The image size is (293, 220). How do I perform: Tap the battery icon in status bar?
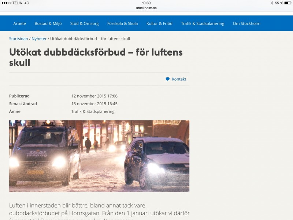coord(288,3)
